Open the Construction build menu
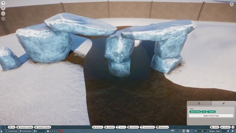 [147, 127]
